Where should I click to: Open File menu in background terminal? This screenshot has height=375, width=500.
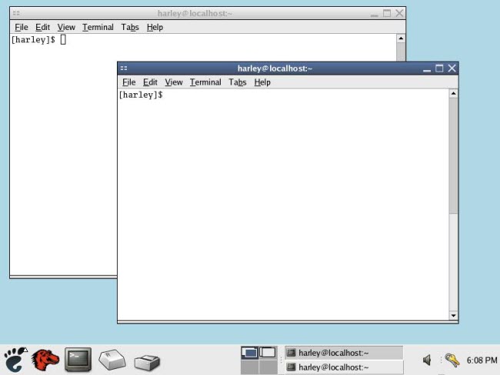tap(22, 28)
